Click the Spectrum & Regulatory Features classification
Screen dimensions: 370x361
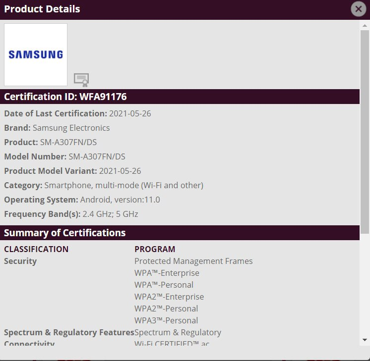69,332
